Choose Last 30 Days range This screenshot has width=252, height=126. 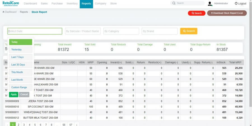pos(20,65)
